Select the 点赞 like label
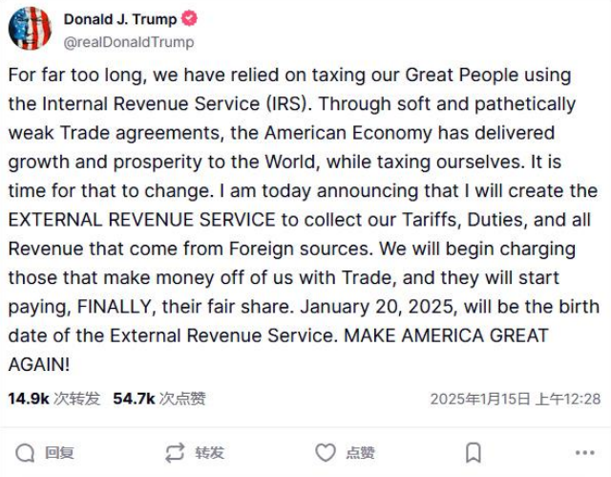This screenshot has height=477, width=611. tap(360, 452)
